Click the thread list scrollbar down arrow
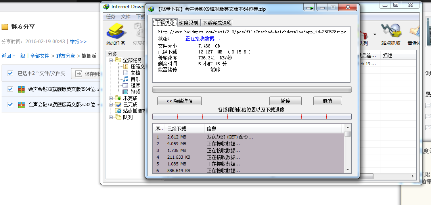This screenshot has width=431, height=205. click(x=347, y=170)
